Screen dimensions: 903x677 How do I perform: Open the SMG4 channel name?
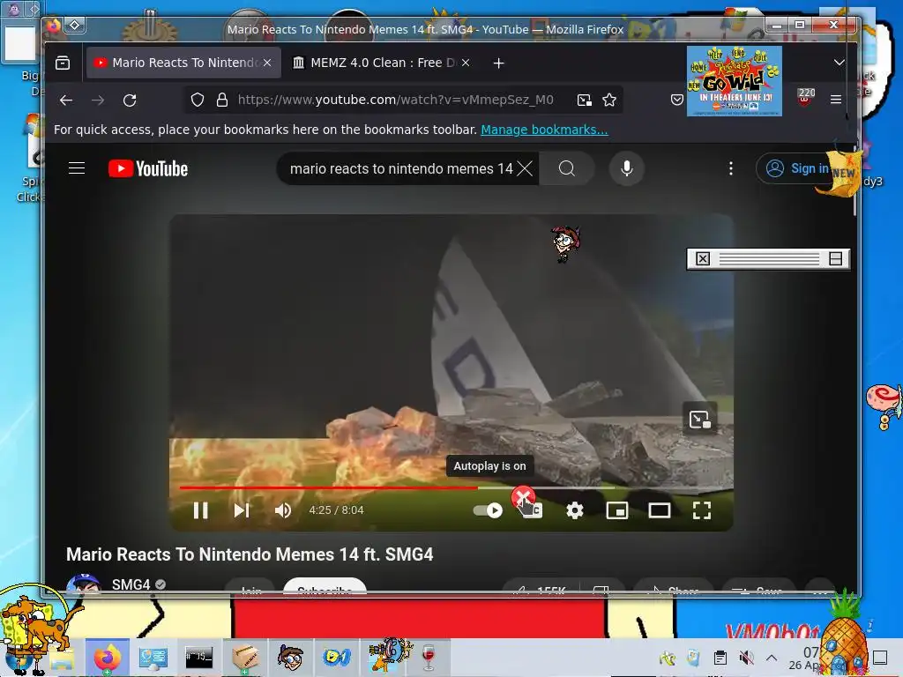[x=131, y=584]
